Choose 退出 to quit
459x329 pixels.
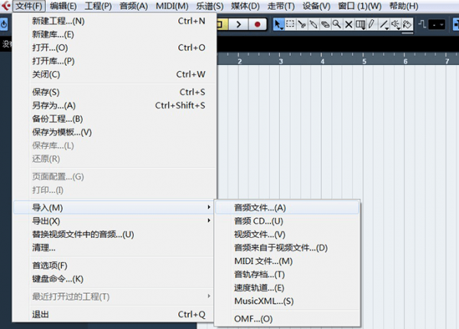pyautogui.click(x=115, y=314)
